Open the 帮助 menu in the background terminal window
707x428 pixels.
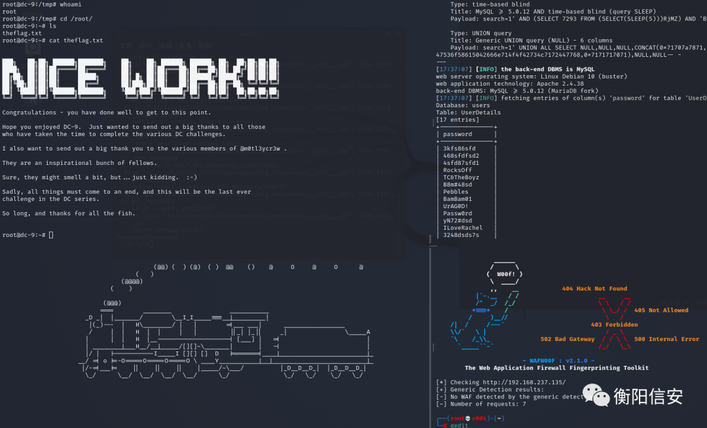pyautogui.click(x=205, y=46)
